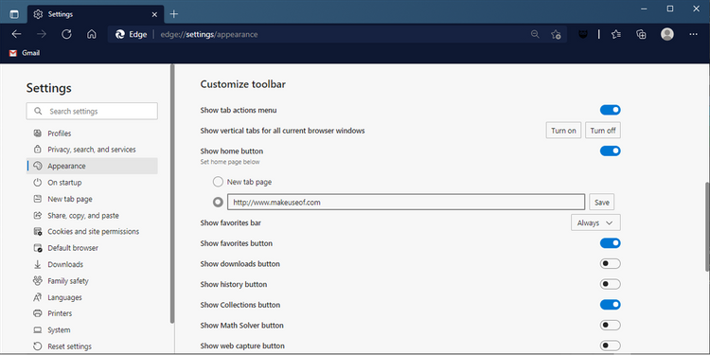
Task: Open Default browser settings
Action: point(92,248)
